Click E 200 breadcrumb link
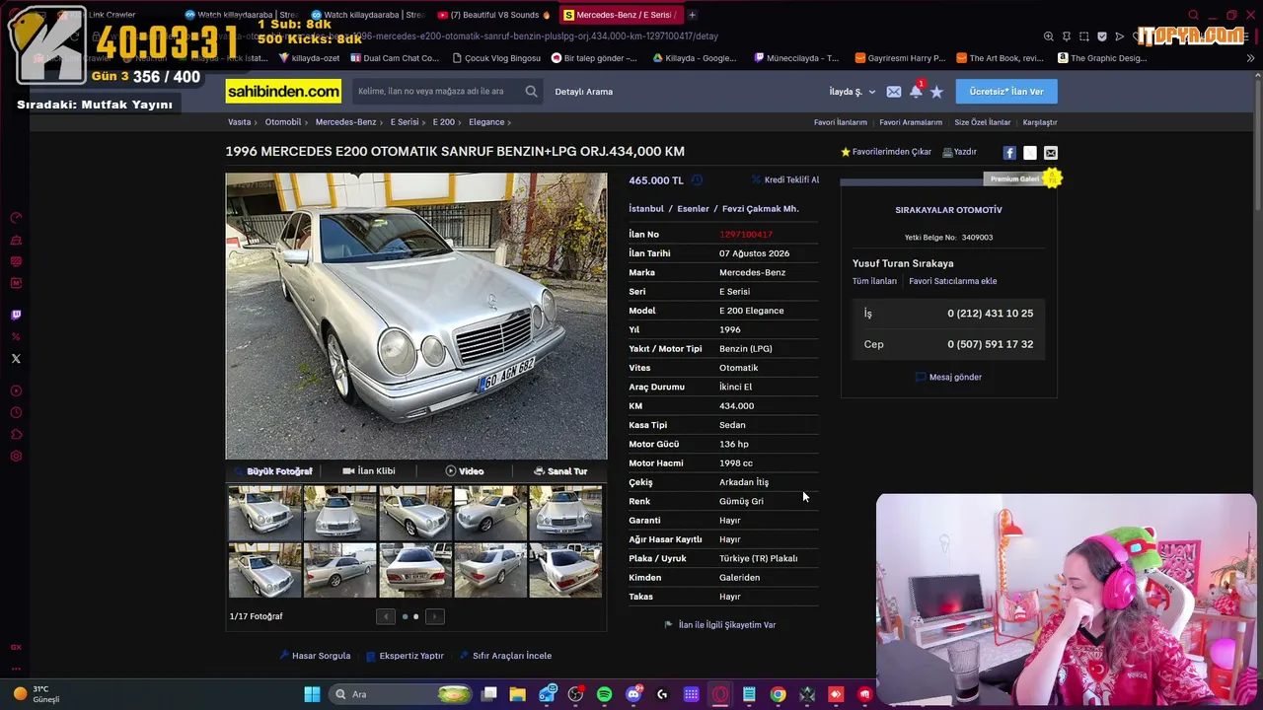 coord(444,122)
